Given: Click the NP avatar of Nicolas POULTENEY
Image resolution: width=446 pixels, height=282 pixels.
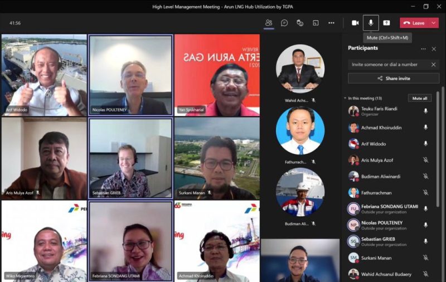Looking at the screenshot, I should [353, 225].
